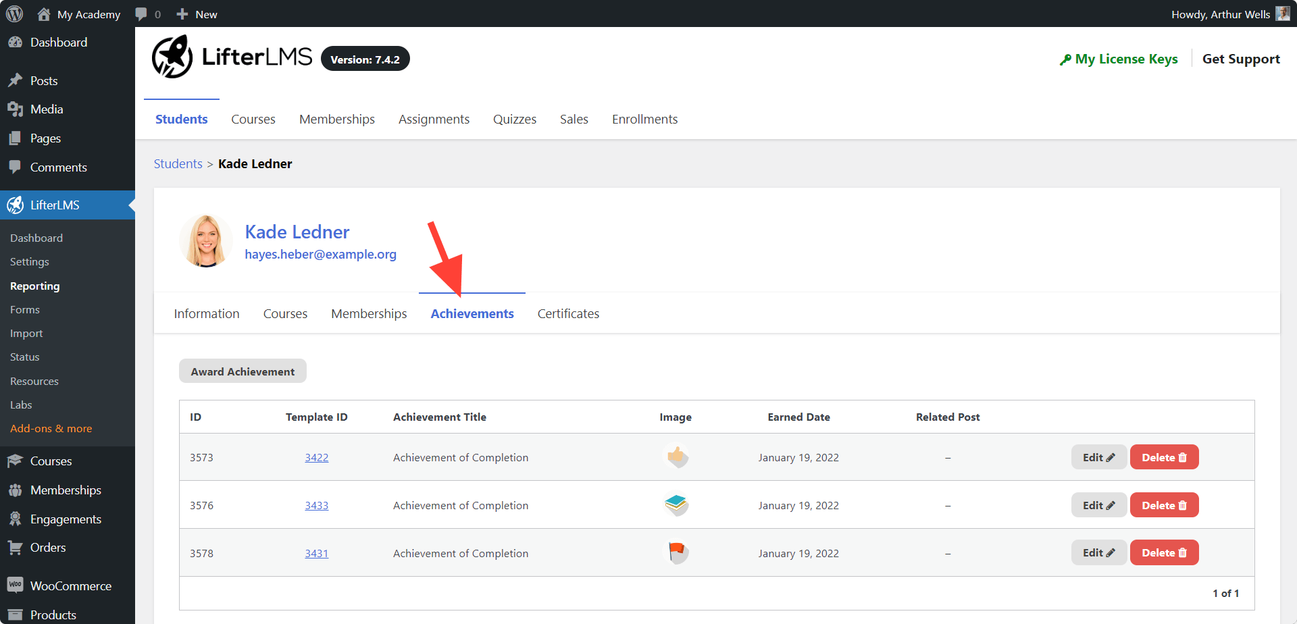Open LifterLMS Forms submenu item
The height and width of the screenshot is (624, 1297).
(x=25, y=309)
